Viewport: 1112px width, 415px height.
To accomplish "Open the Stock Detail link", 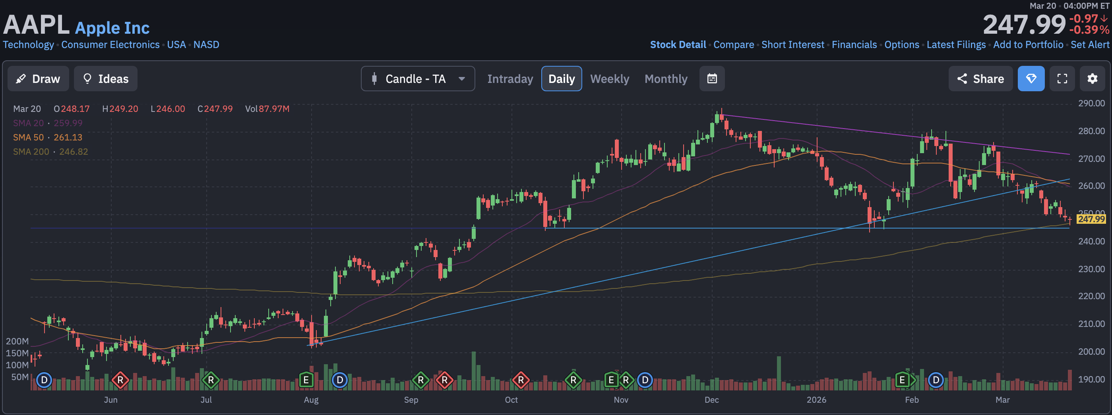I will 678,44.
